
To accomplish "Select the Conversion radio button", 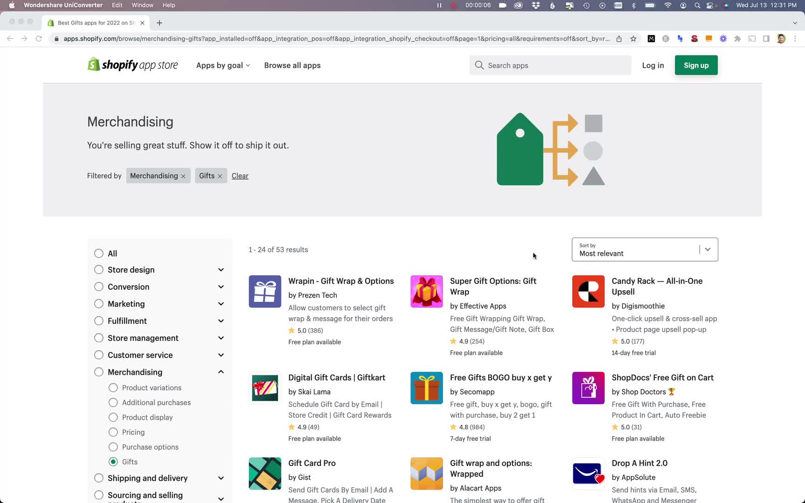I will click(x=99, y=287).
